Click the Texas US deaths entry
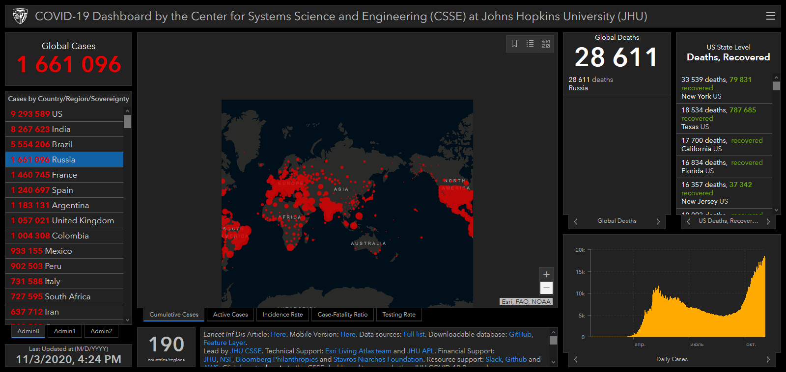The height and width of the screenshot is (372, 786). pyautogui.click(x=725, y=118)
